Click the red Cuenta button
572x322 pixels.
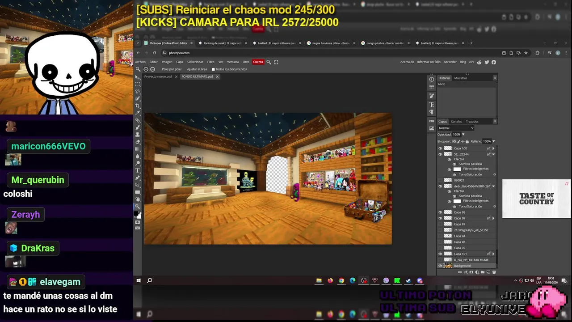pos(258,62)
